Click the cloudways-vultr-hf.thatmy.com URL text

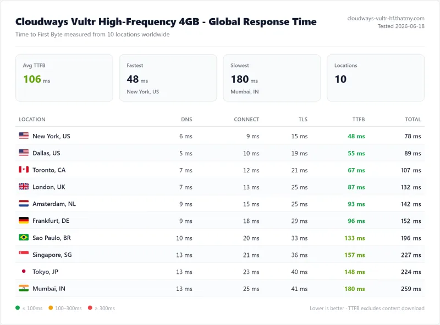point(386,18)
